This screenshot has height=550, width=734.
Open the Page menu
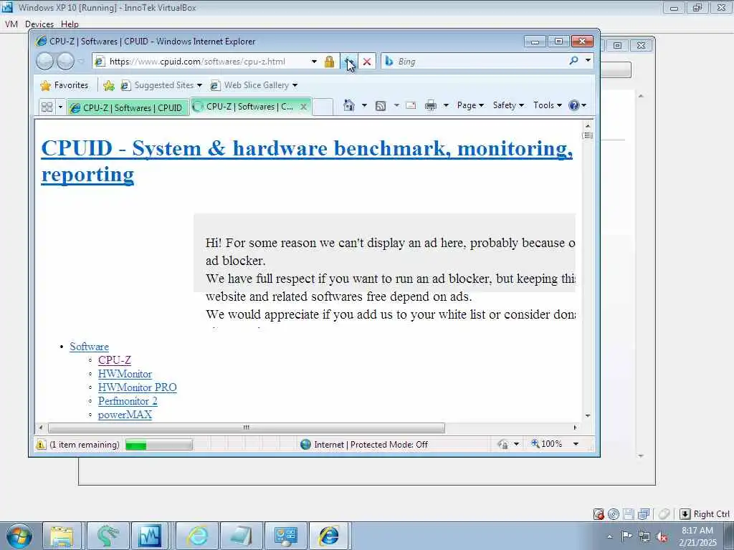click(470, 105)
